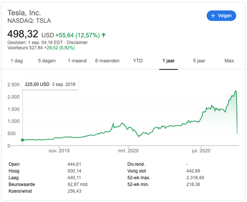
Task: Switch to the 1 dag tab
Action: [x=17, y=61]
